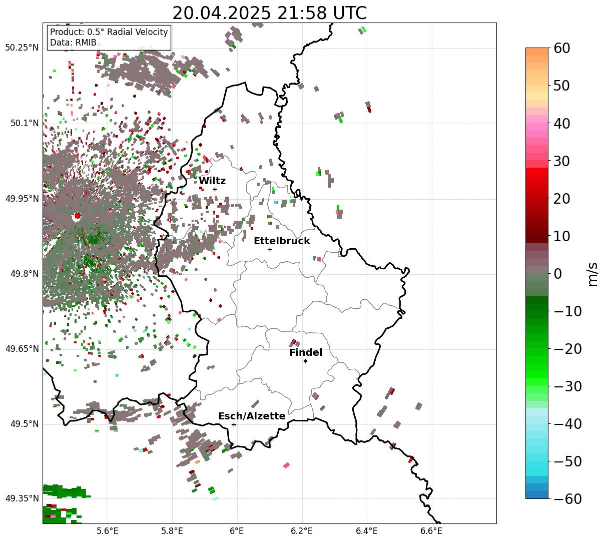This screenshot has height=541, width=604.
Task: Pick the pink colorbar segment near 40
Action: tap(537, 127)
